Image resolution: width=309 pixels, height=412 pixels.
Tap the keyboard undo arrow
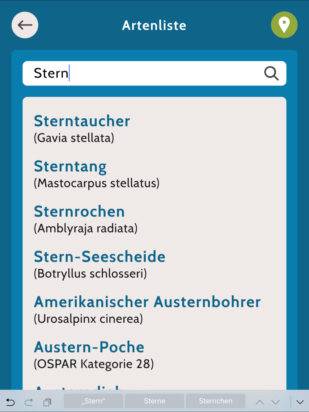[x=11, y=402]
